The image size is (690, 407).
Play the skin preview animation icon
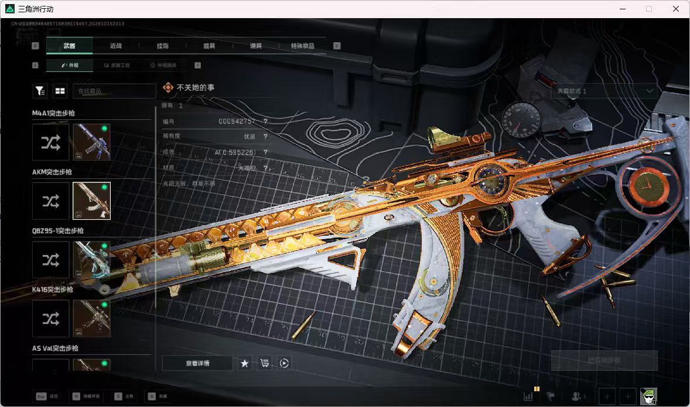(x=284, y=363)
